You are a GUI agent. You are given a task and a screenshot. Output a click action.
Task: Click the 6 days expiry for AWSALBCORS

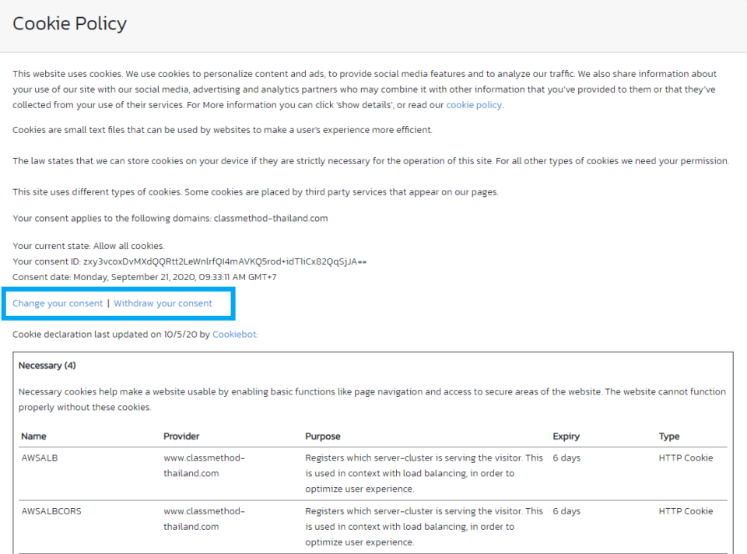[566, 511]
